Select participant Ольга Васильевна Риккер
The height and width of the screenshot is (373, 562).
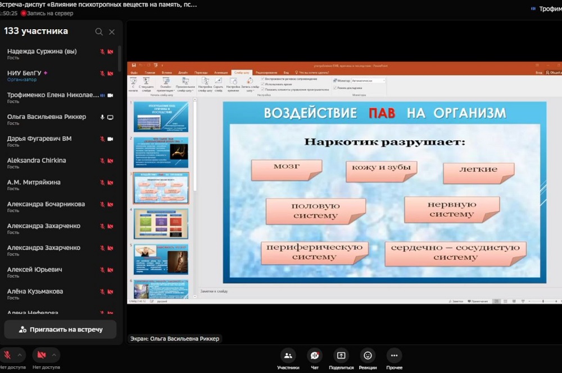(47, 117)
